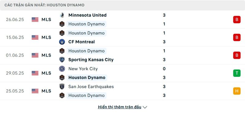Click the US flag on the 26.06.25 row

(x=35, y=20)
